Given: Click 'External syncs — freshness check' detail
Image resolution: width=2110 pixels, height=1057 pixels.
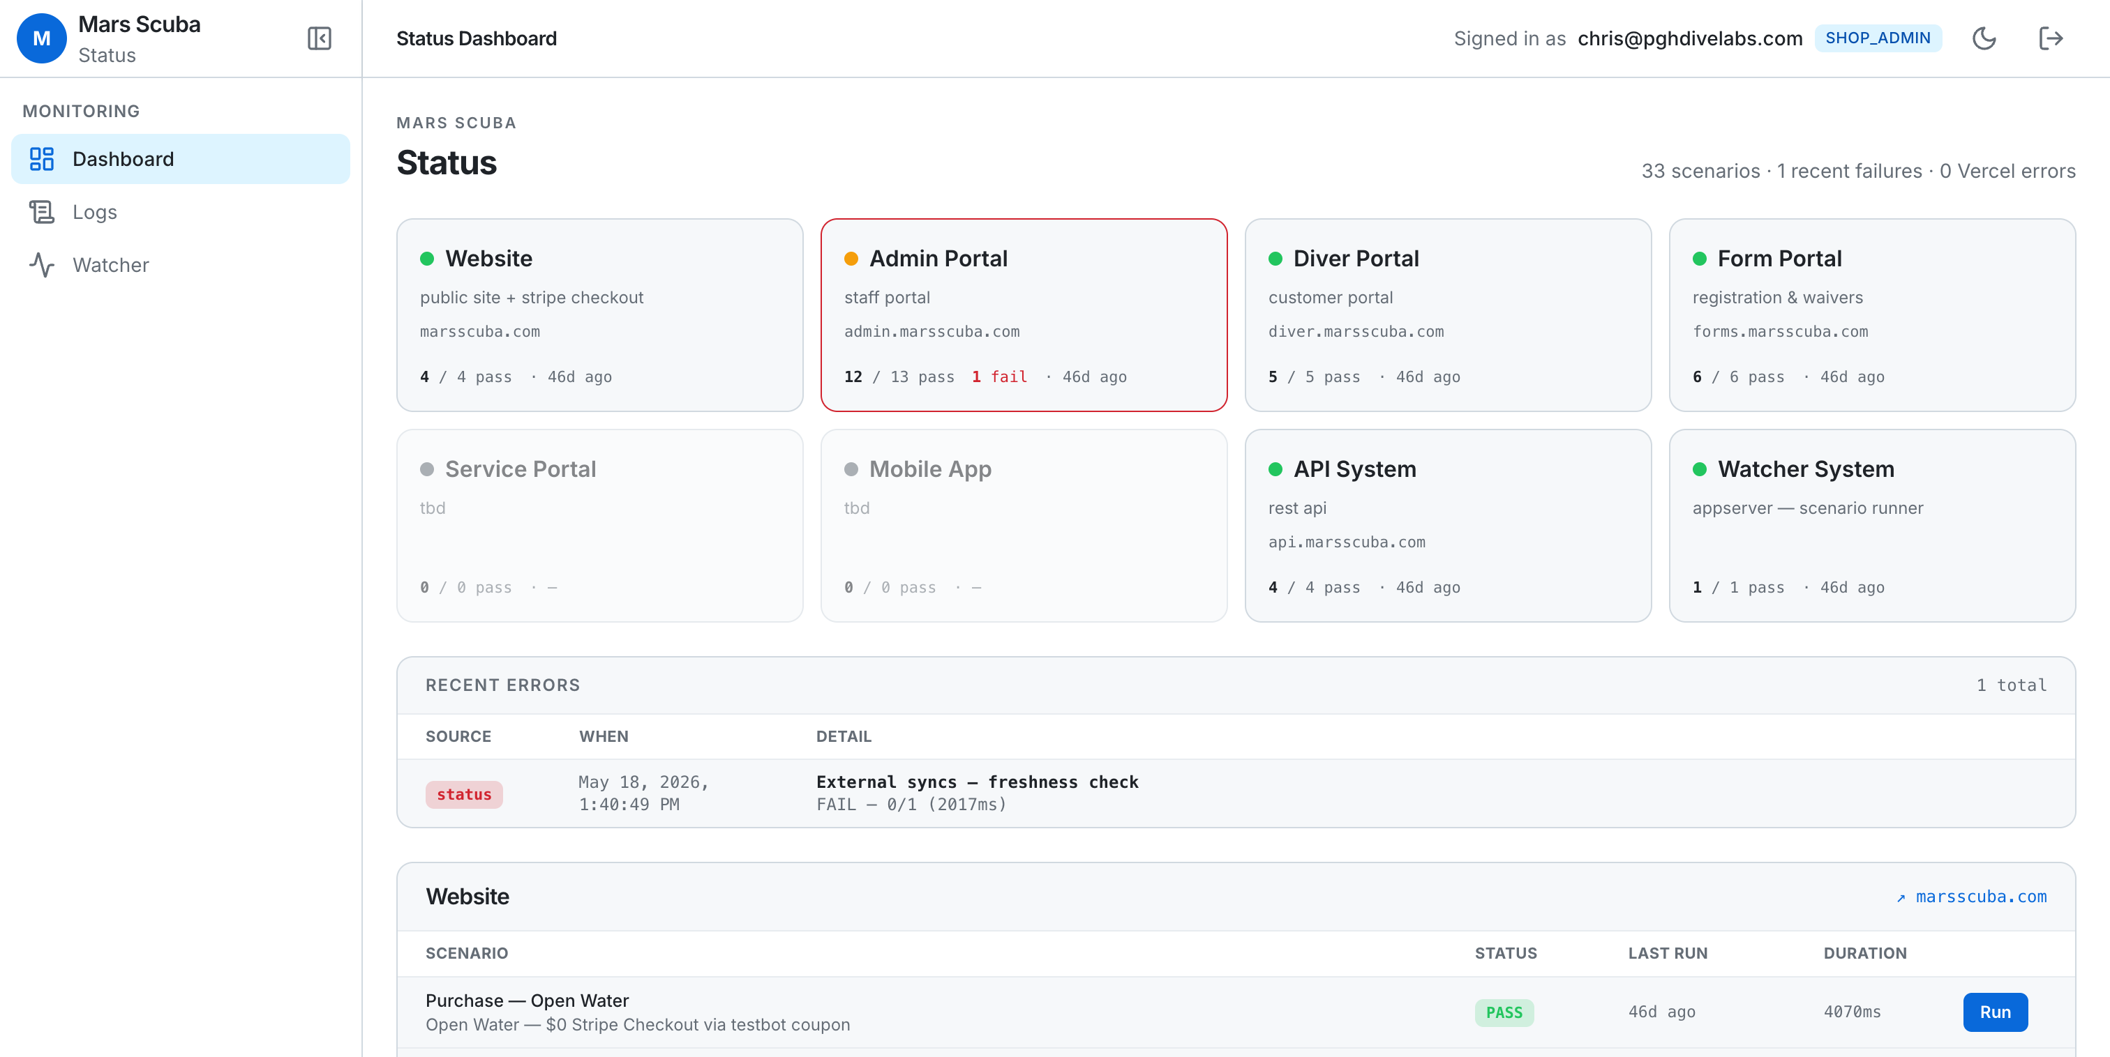Looking at the screenshot, I should (977, 782).
